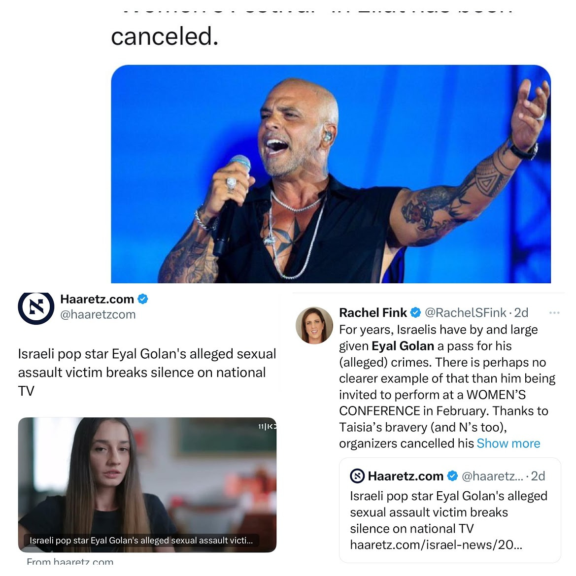
Task: Open the video thumbnail of the long-haired woman
Action: point(147,485)
